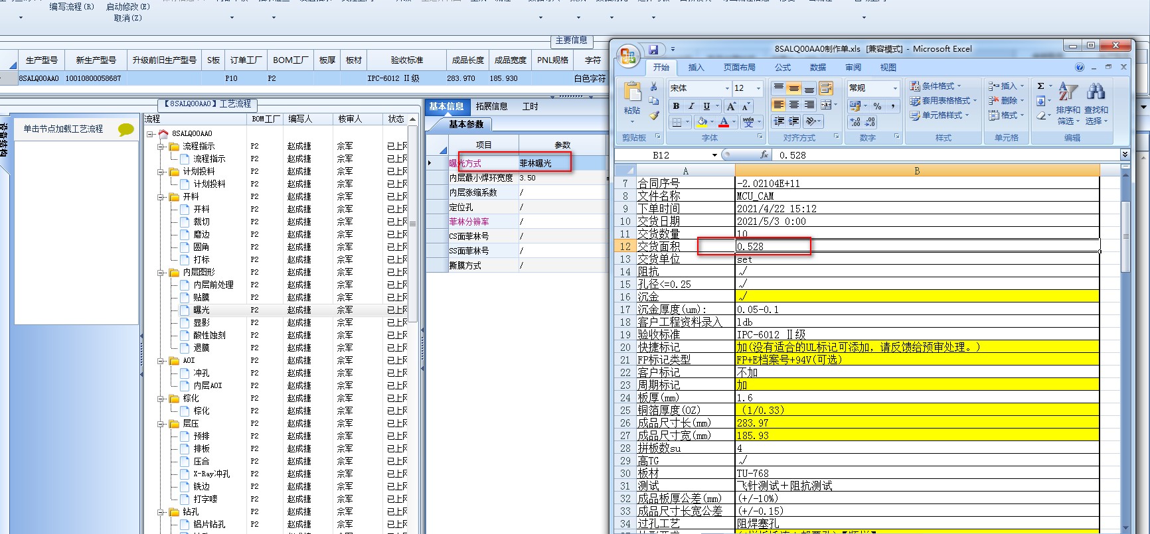Open the 工时 tab
This screenshot has height=534, width=1150.
[530, 106]
